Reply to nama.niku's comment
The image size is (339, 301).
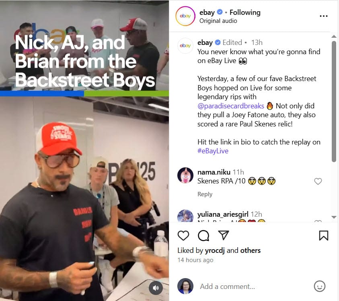pyautogui.click(x=205, y=194)
